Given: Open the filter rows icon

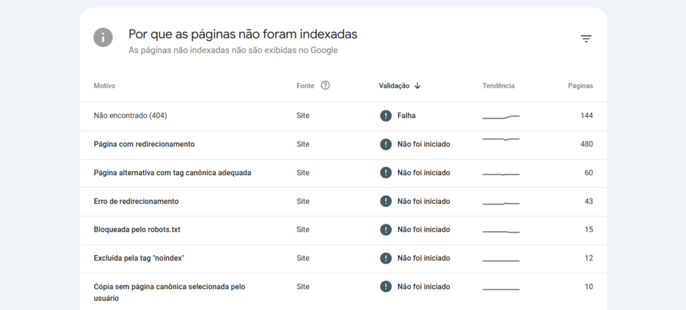Looking at the screenshot, I should click(x=586, y=39).
